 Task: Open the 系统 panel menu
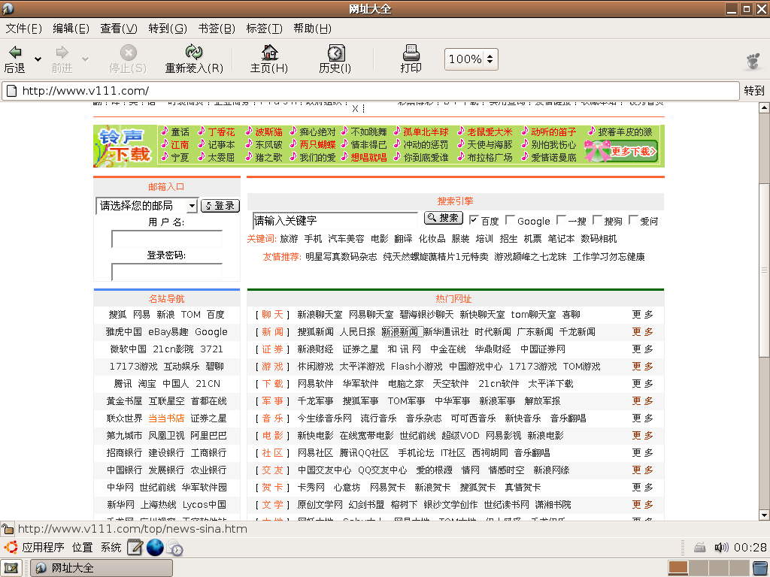coord(111,547)
